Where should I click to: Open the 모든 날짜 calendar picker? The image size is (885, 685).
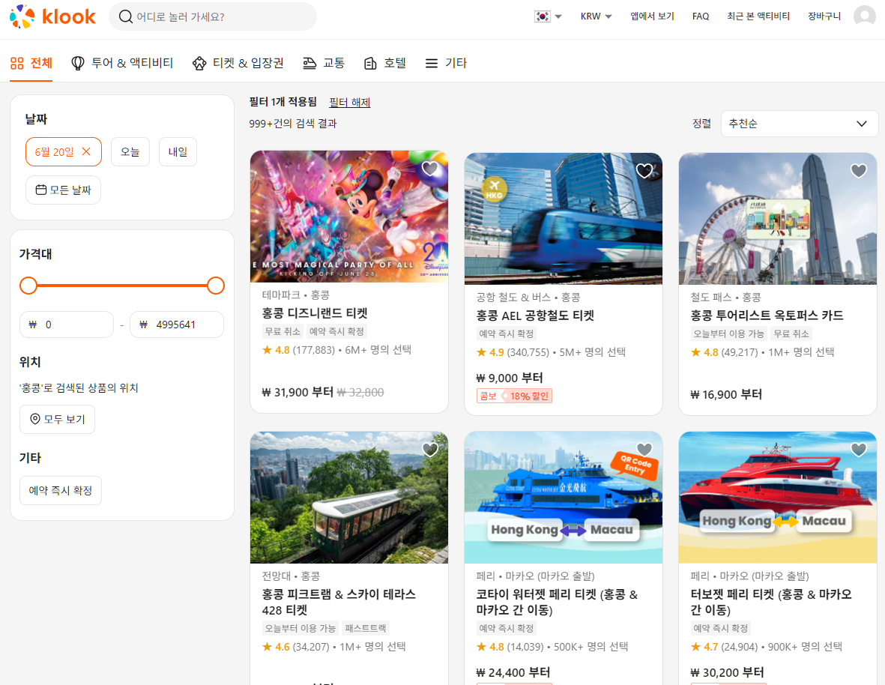(63, 190)
